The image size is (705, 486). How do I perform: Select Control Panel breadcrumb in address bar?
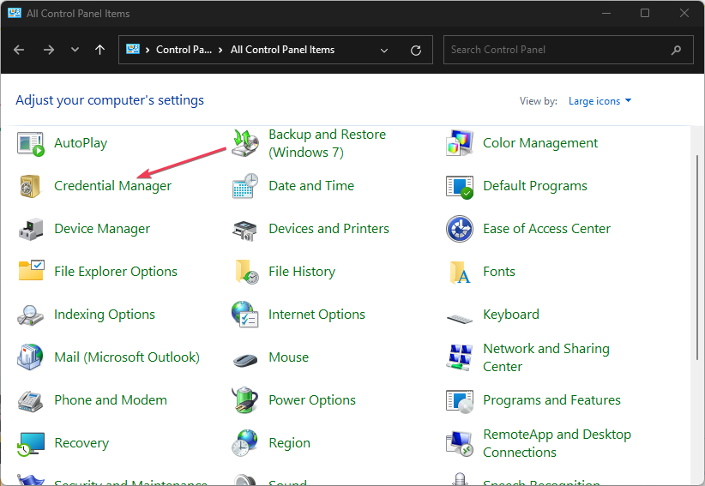pos(183,50)
